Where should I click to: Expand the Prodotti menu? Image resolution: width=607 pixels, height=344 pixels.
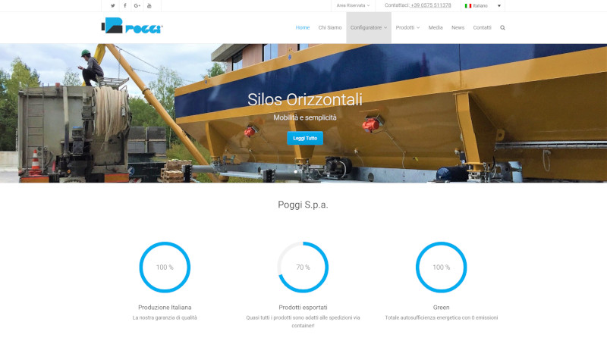click(407, 28)
